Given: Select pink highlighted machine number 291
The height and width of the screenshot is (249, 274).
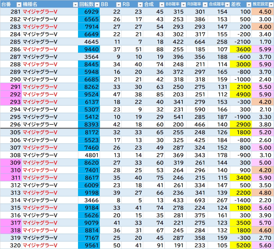Looking at the screenshot, I should (x=11, y=87).
